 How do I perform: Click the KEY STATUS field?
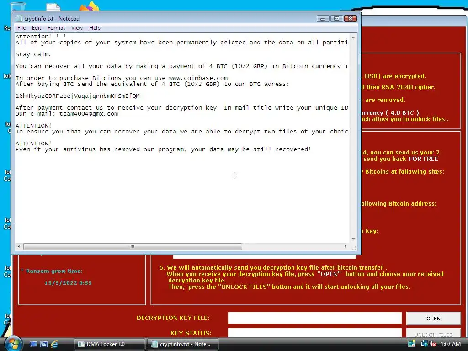tap(314, 333)
